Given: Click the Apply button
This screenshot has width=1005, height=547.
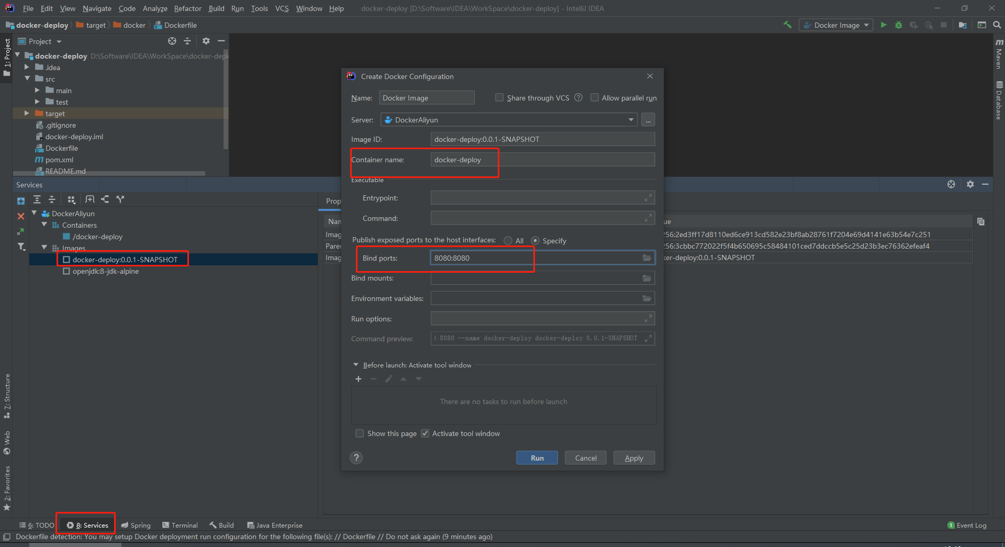Looking at the screenshot, I should tap(634, 457).
